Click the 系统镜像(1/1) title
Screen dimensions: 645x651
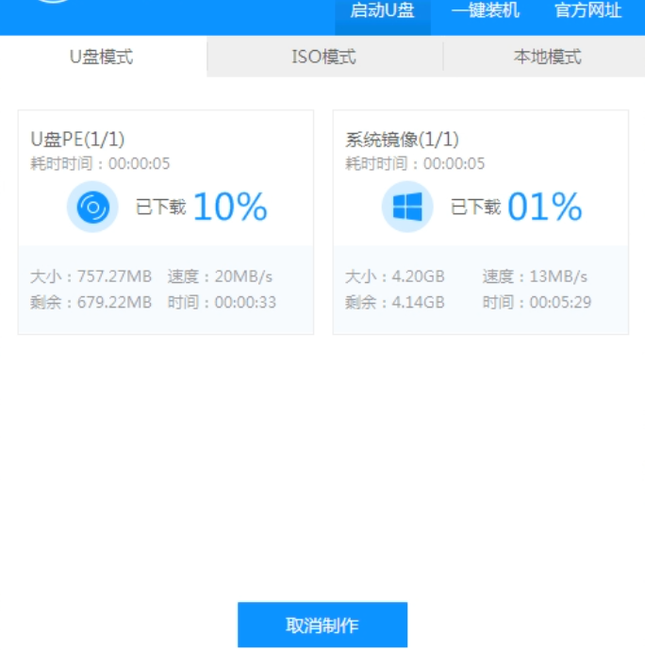(x=402, y=140)
